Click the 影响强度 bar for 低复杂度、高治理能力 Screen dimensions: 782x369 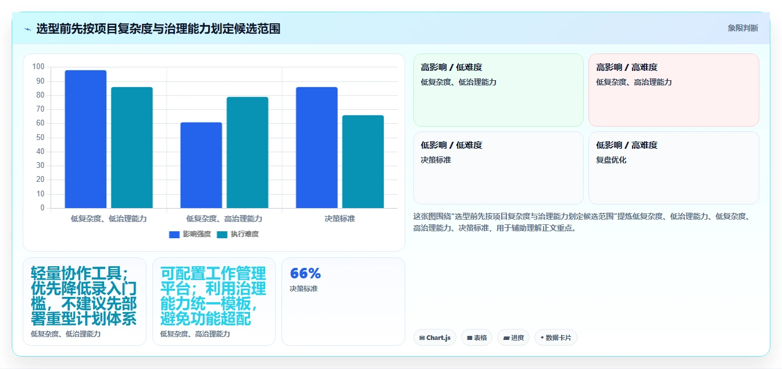click(x=201, y=165)
